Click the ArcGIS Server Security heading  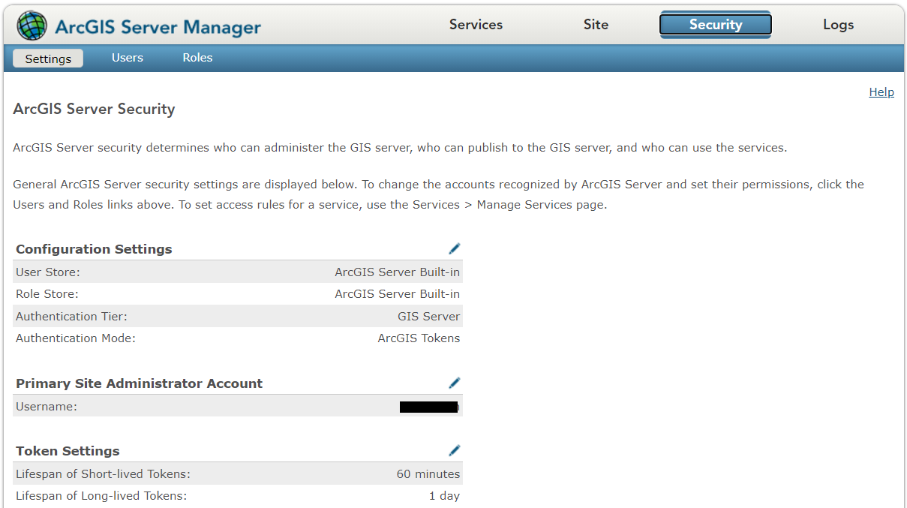tap(94, 109)
